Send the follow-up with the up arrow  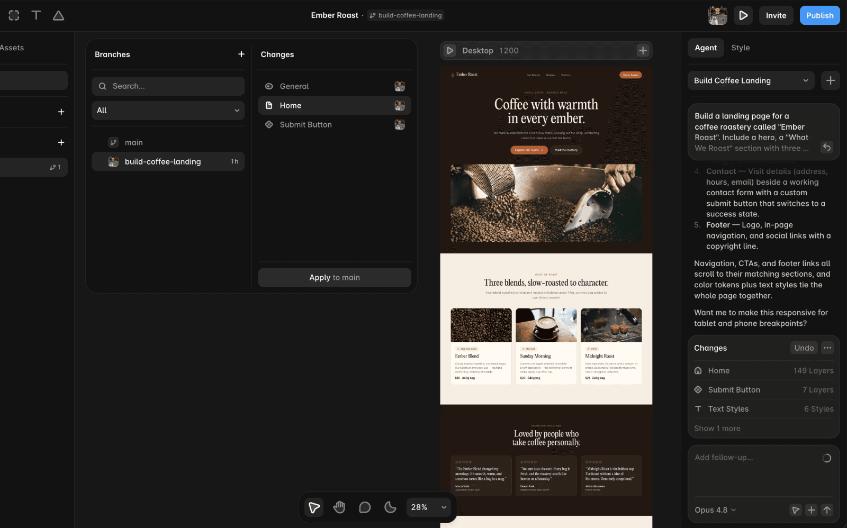click(x=827, y=510)
